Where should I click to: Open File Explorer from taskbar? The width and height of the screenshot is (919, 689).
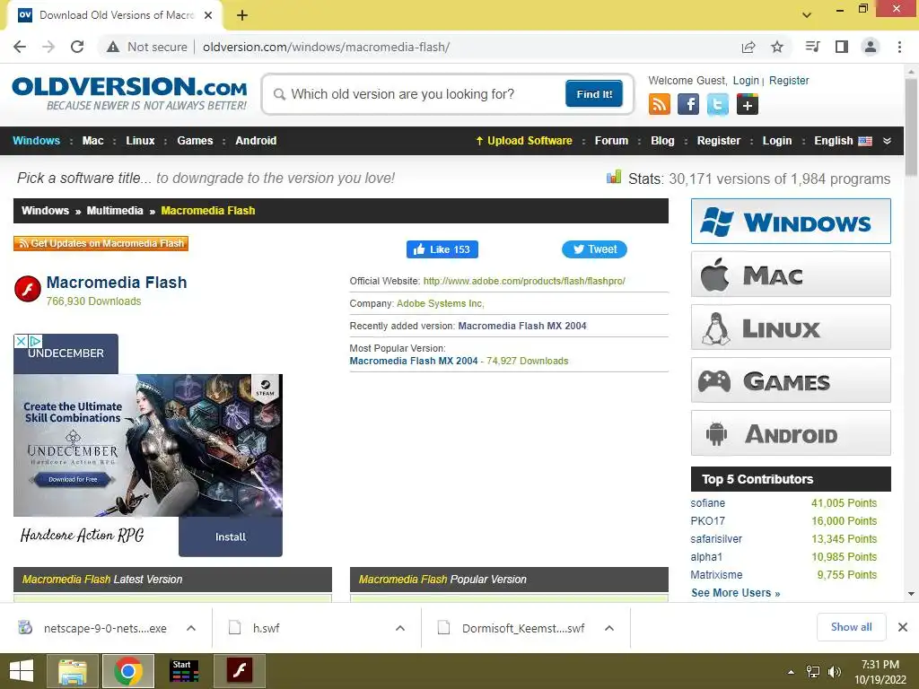click(73, 671)
